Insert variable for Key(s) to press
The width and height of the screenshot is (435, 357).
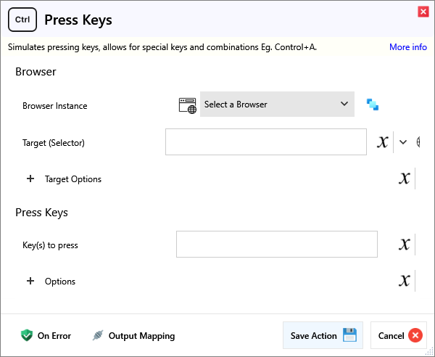[405, 245]
